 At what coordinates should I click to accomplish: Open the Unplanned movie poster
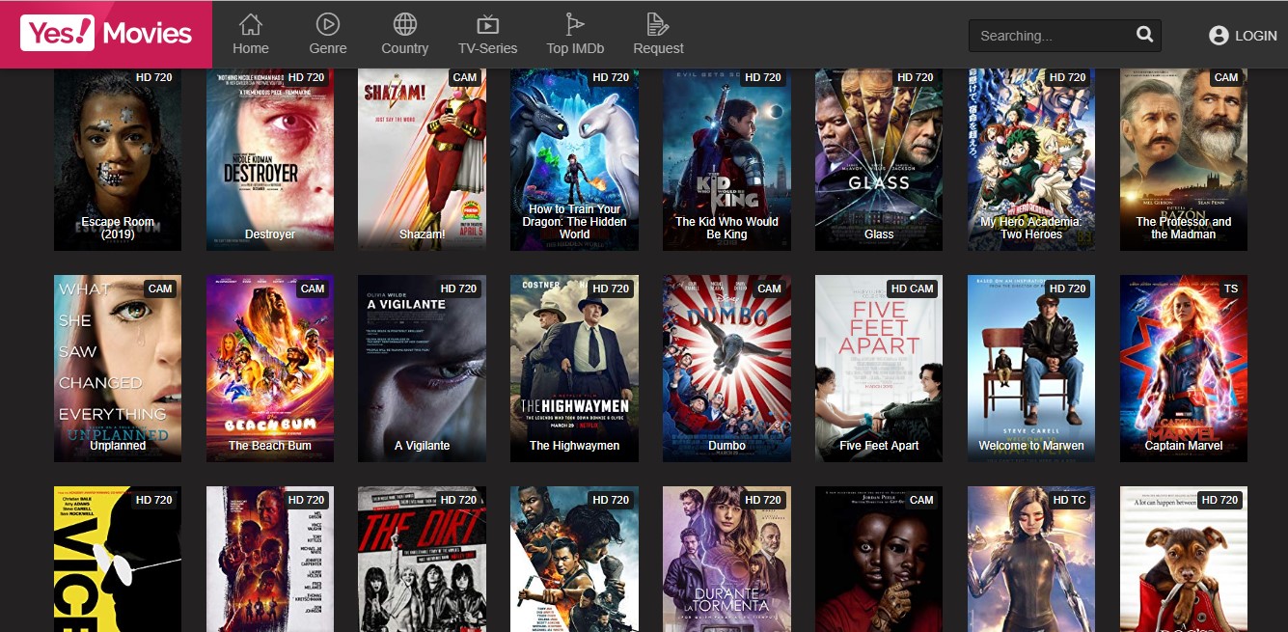coord(118,369)
